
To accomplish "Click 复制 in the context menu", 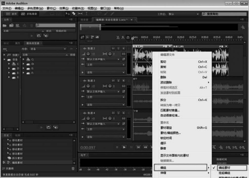I will tap(163, 67).
